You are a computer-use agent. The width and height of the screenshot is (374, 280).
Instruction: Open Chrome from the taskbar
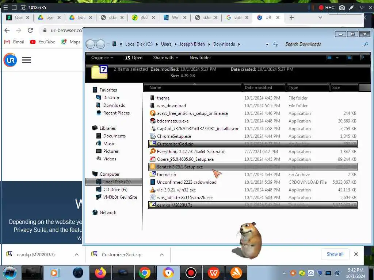[x=145, y=273]
